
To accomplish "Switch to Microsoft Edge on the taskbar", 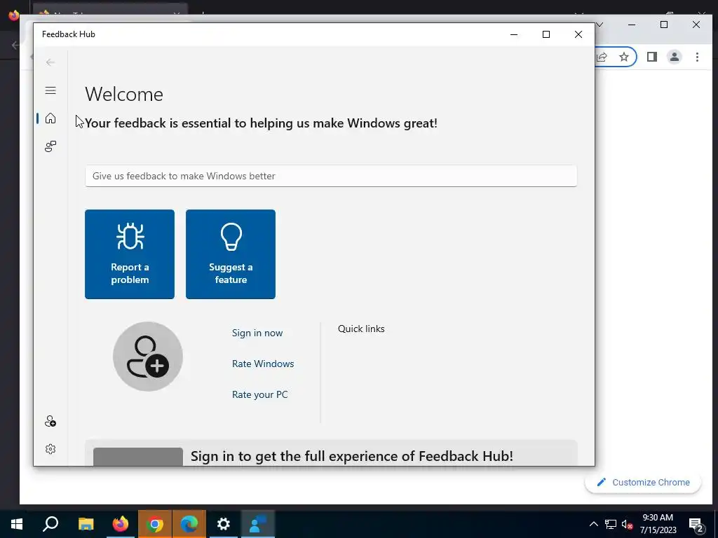I will (x=189, y=524).
